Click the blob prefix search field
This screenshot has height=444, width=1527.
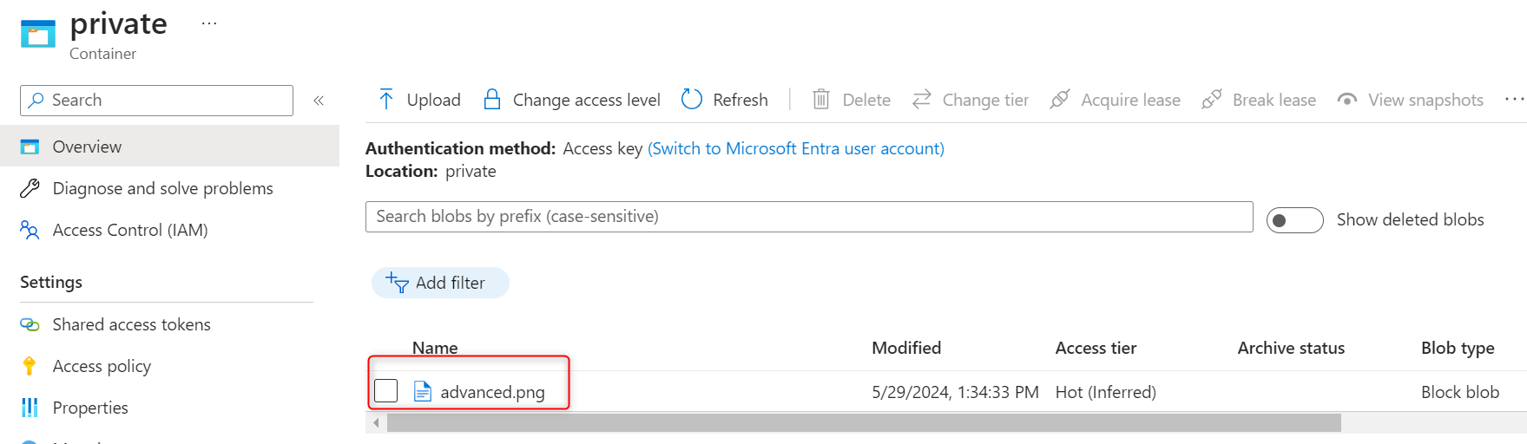pyautogui.click(x=808, y=217)
